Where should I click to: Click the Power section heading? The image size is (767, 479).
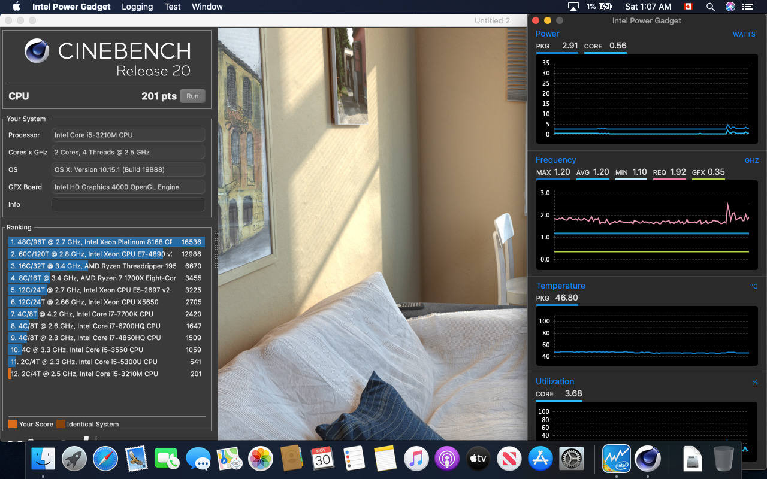[x=547, y=34]
